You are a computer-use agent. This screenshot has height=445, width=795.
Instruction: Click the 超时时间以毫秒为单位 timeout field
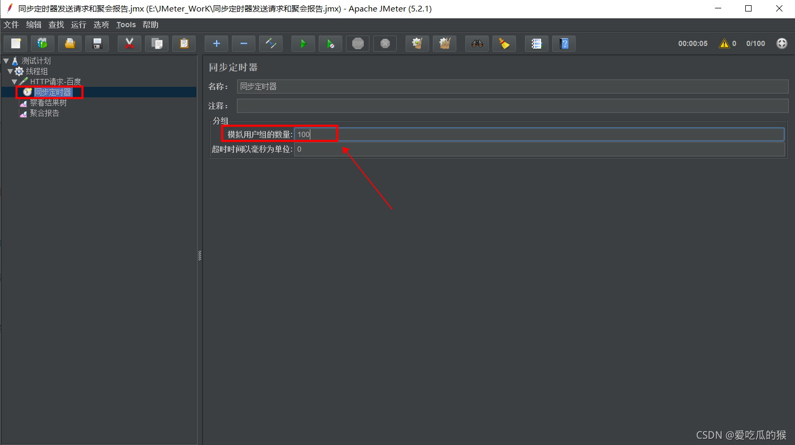539,149
